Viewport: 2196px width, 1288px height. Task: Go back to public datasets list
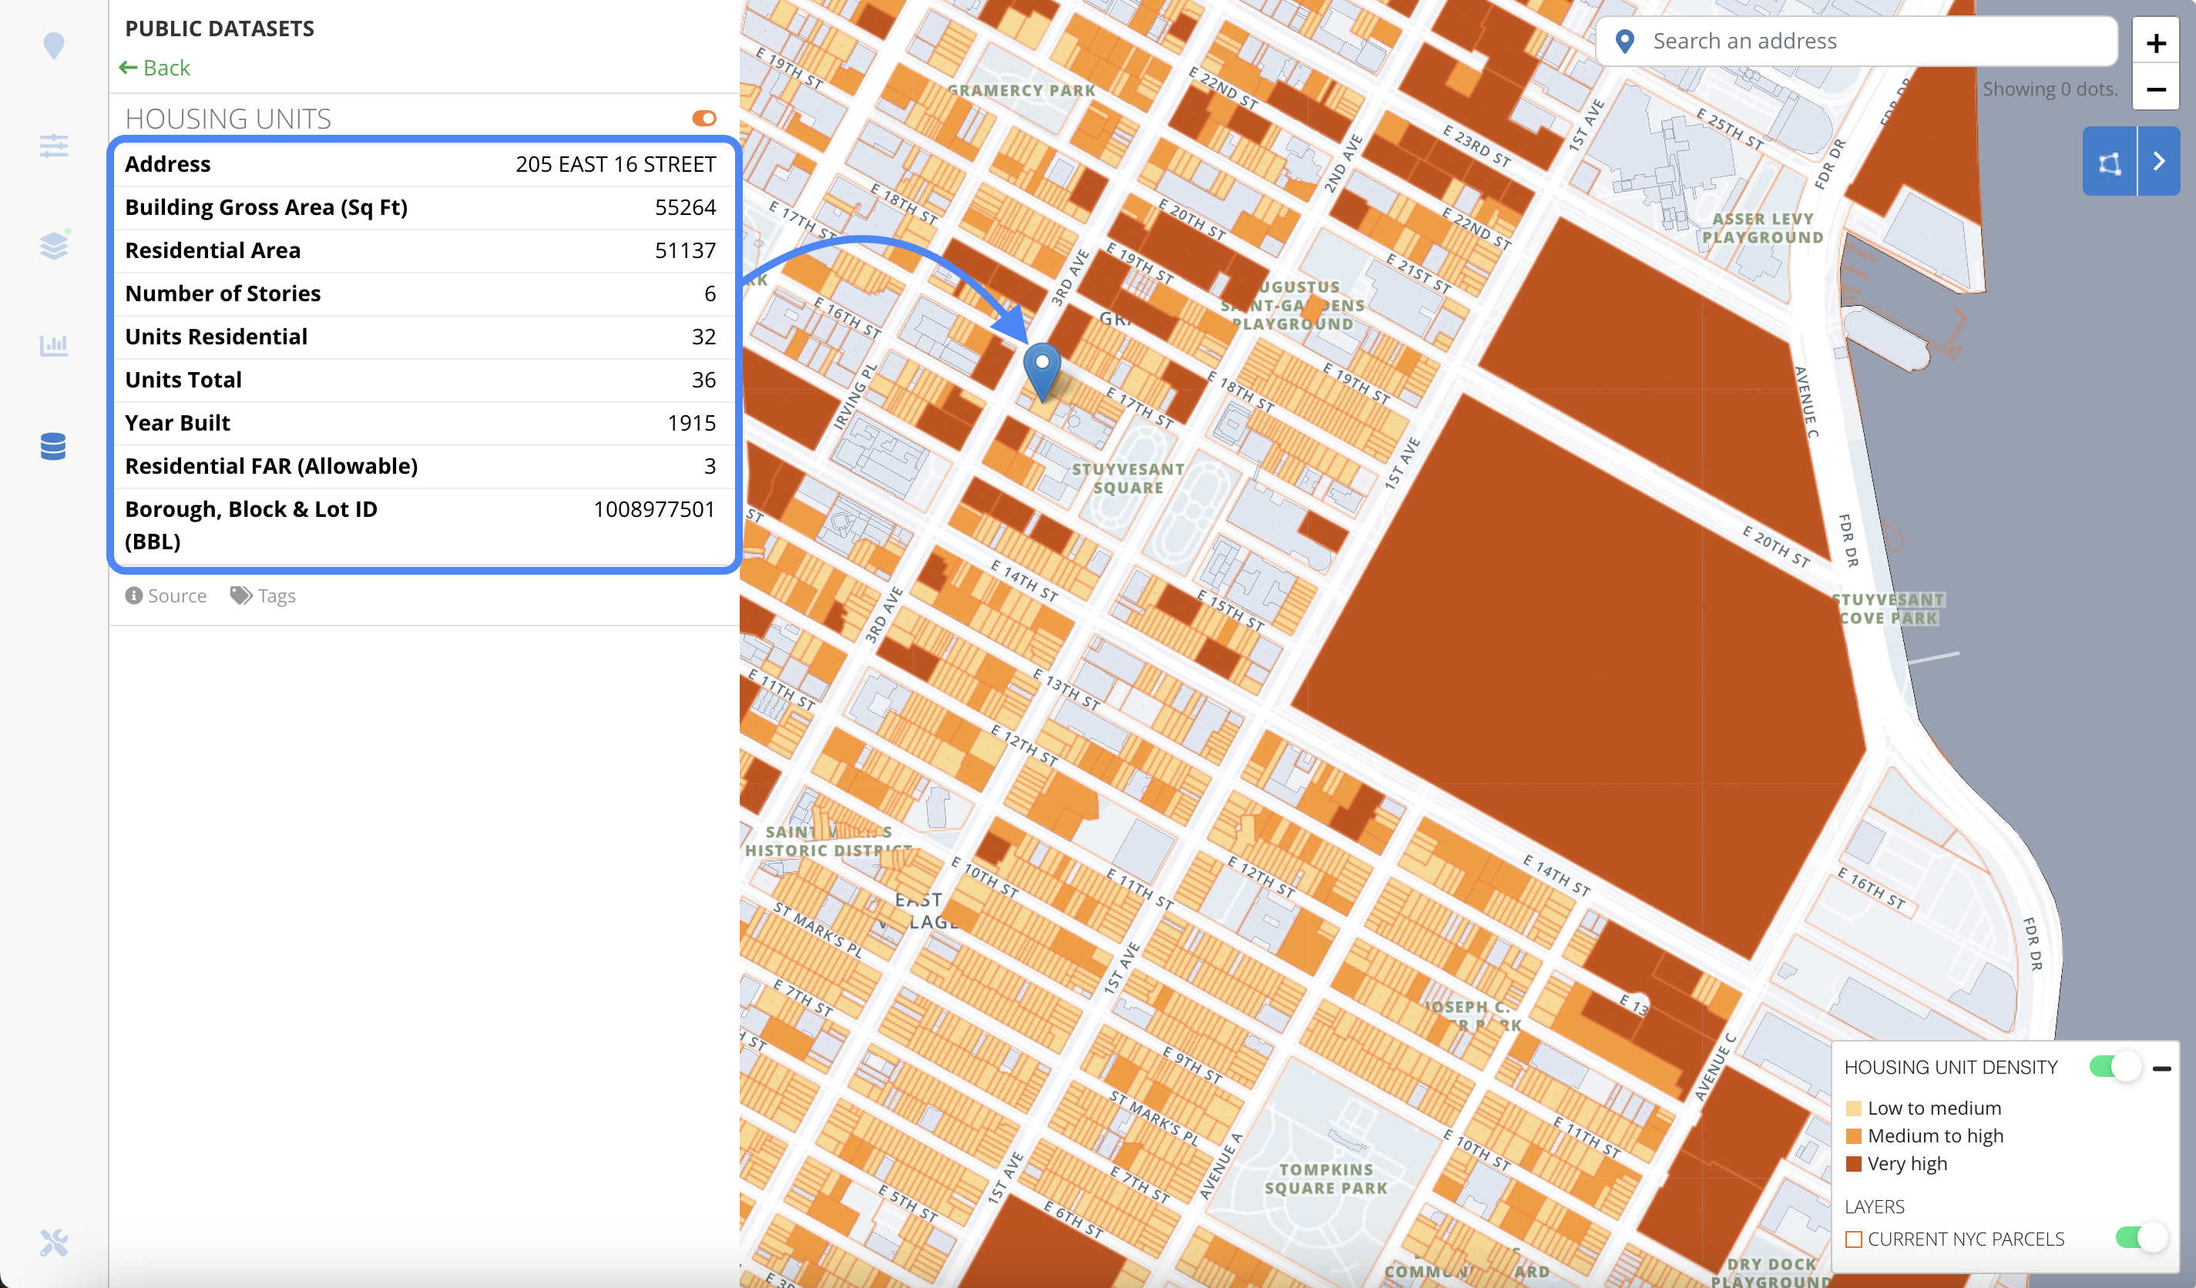[x=154, y=68]
